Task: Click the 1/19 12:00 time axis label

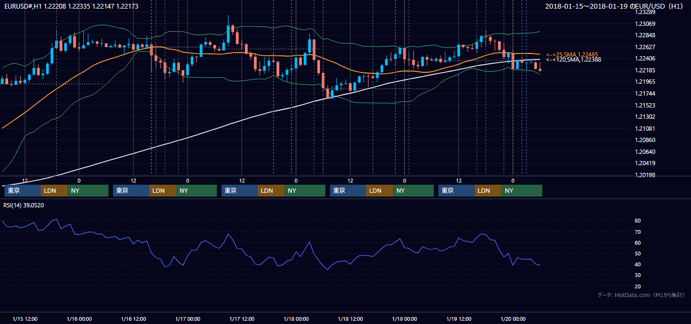Action: click(x=459, y=319)
